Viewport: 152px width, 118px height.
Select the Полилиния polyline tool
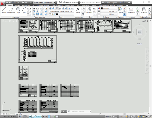tap(11, 10)
